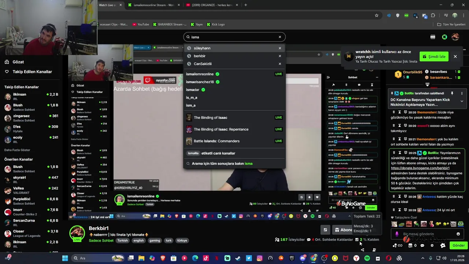Viewport: 469px width, 264px height.
Task: Remove 'CanSakizlii' from recent searches
Action: [x=280, y=64]
